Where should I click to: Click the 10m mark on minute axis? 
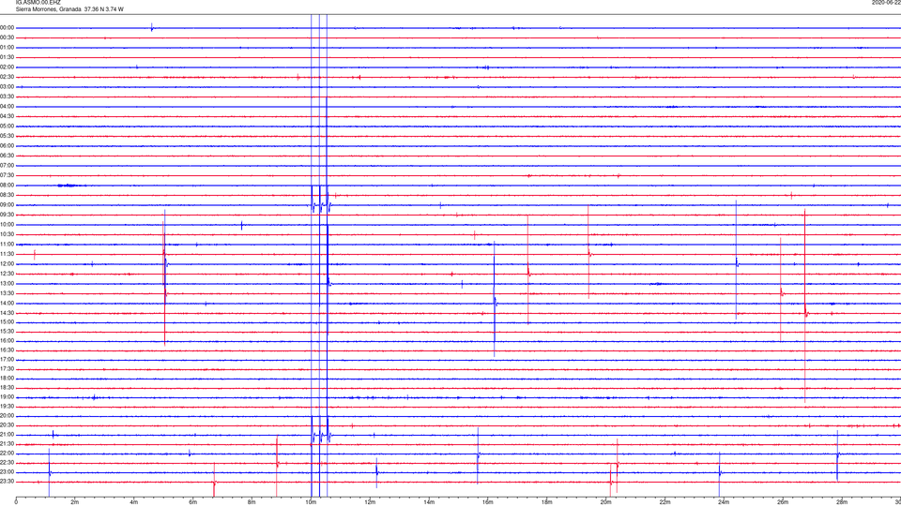pyautogui.click(x=311, y=502)
